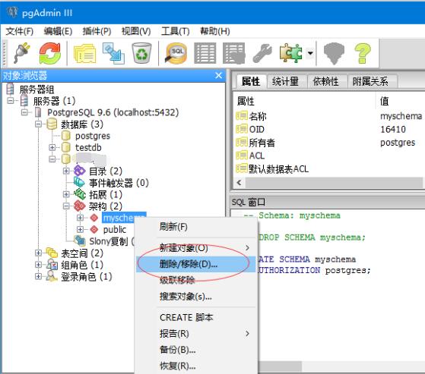Open the 帮助(H) menu

pos(215,31)
